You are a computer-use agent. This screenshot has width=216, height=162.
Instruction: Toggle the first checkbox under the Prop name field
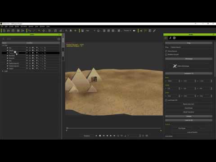coord(166,51)
